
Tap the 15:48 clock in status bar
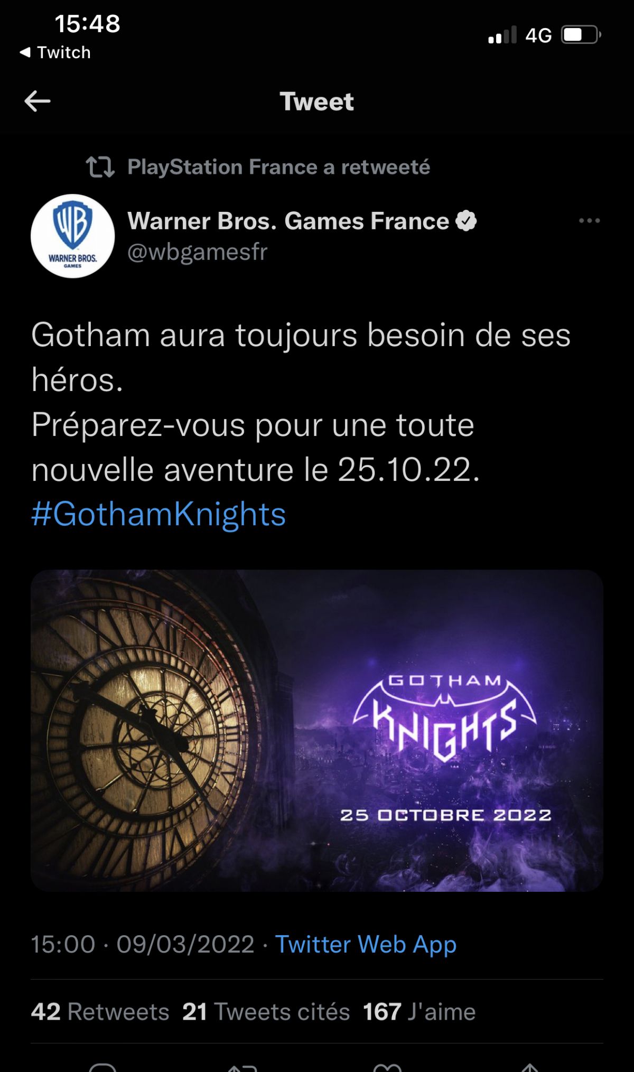click(88, 24)
